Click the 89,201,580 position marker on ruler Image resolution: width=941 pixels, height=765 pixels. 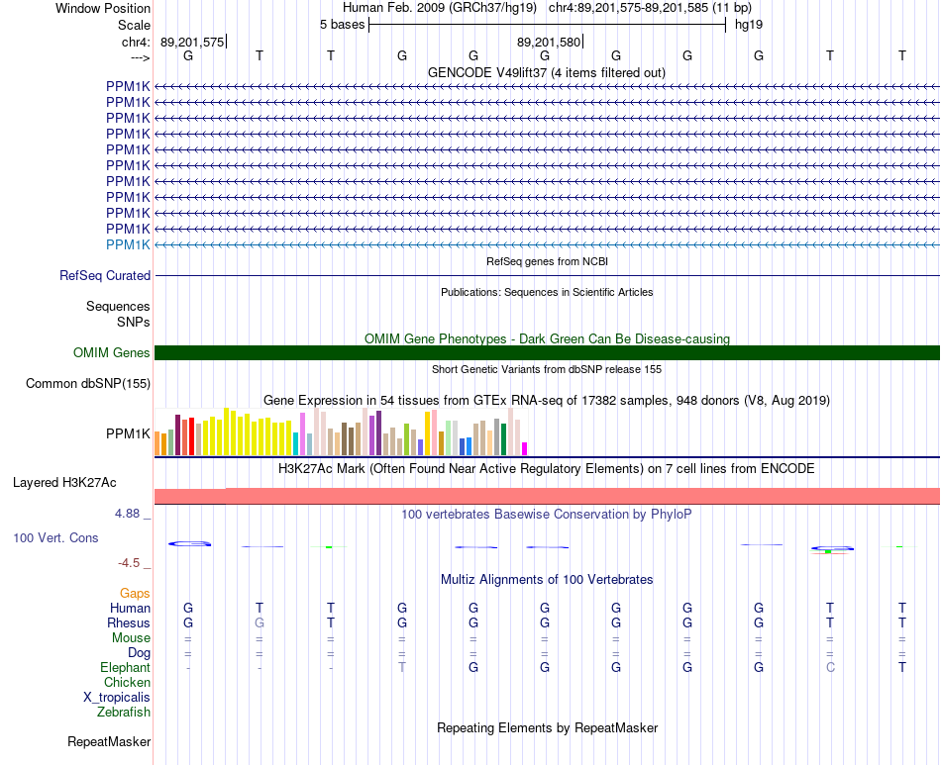[x=549, y=42]
